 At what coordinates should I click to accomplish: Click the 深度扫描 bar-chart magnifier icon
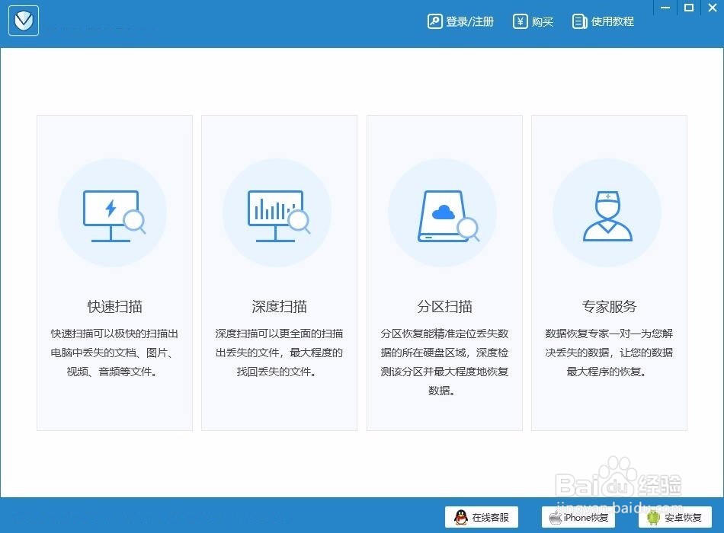pyautogui.click(x=278, y=213)
